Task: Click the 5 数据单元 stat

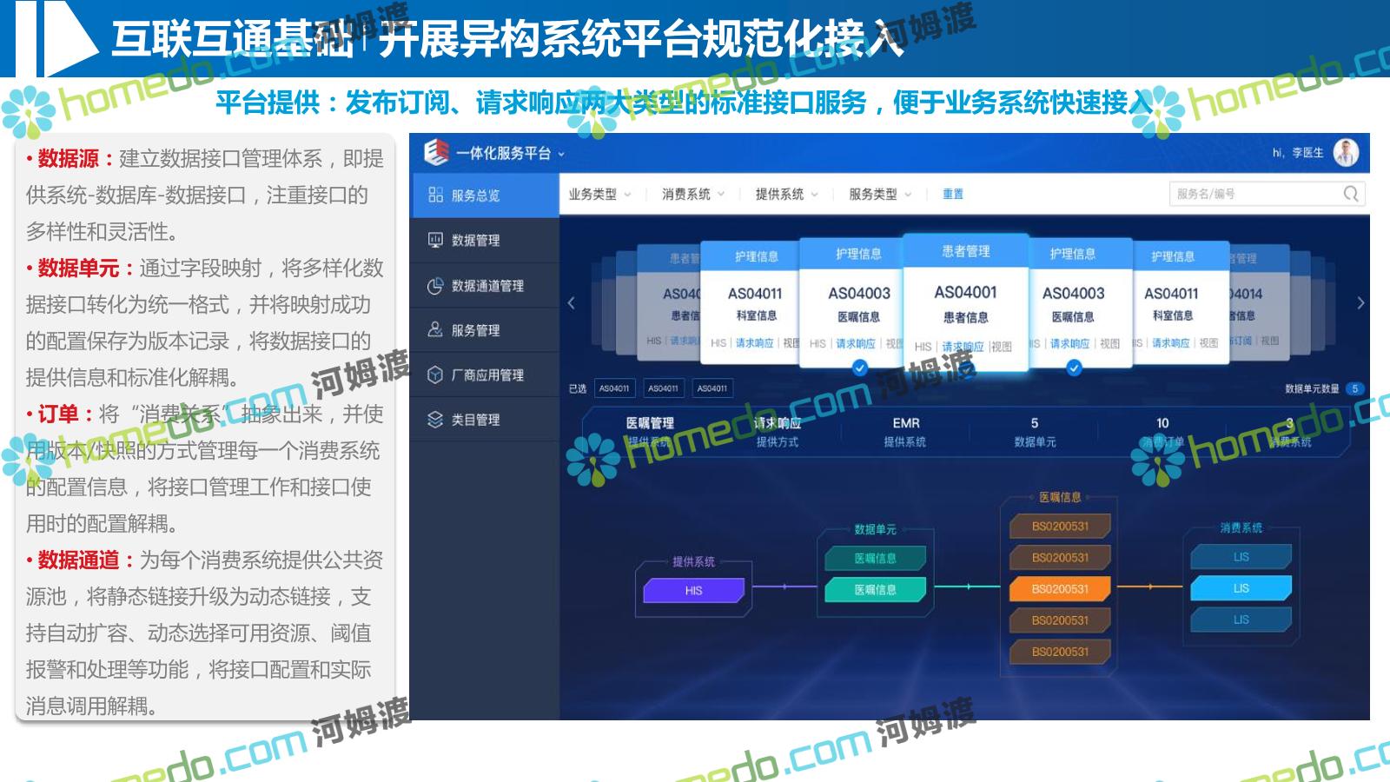Action: [1034, 431]
